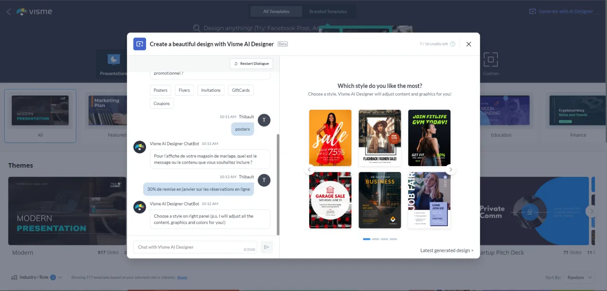Click the Custom size icon
Viewport: 607px width, 291px height.
coord(491,60)
